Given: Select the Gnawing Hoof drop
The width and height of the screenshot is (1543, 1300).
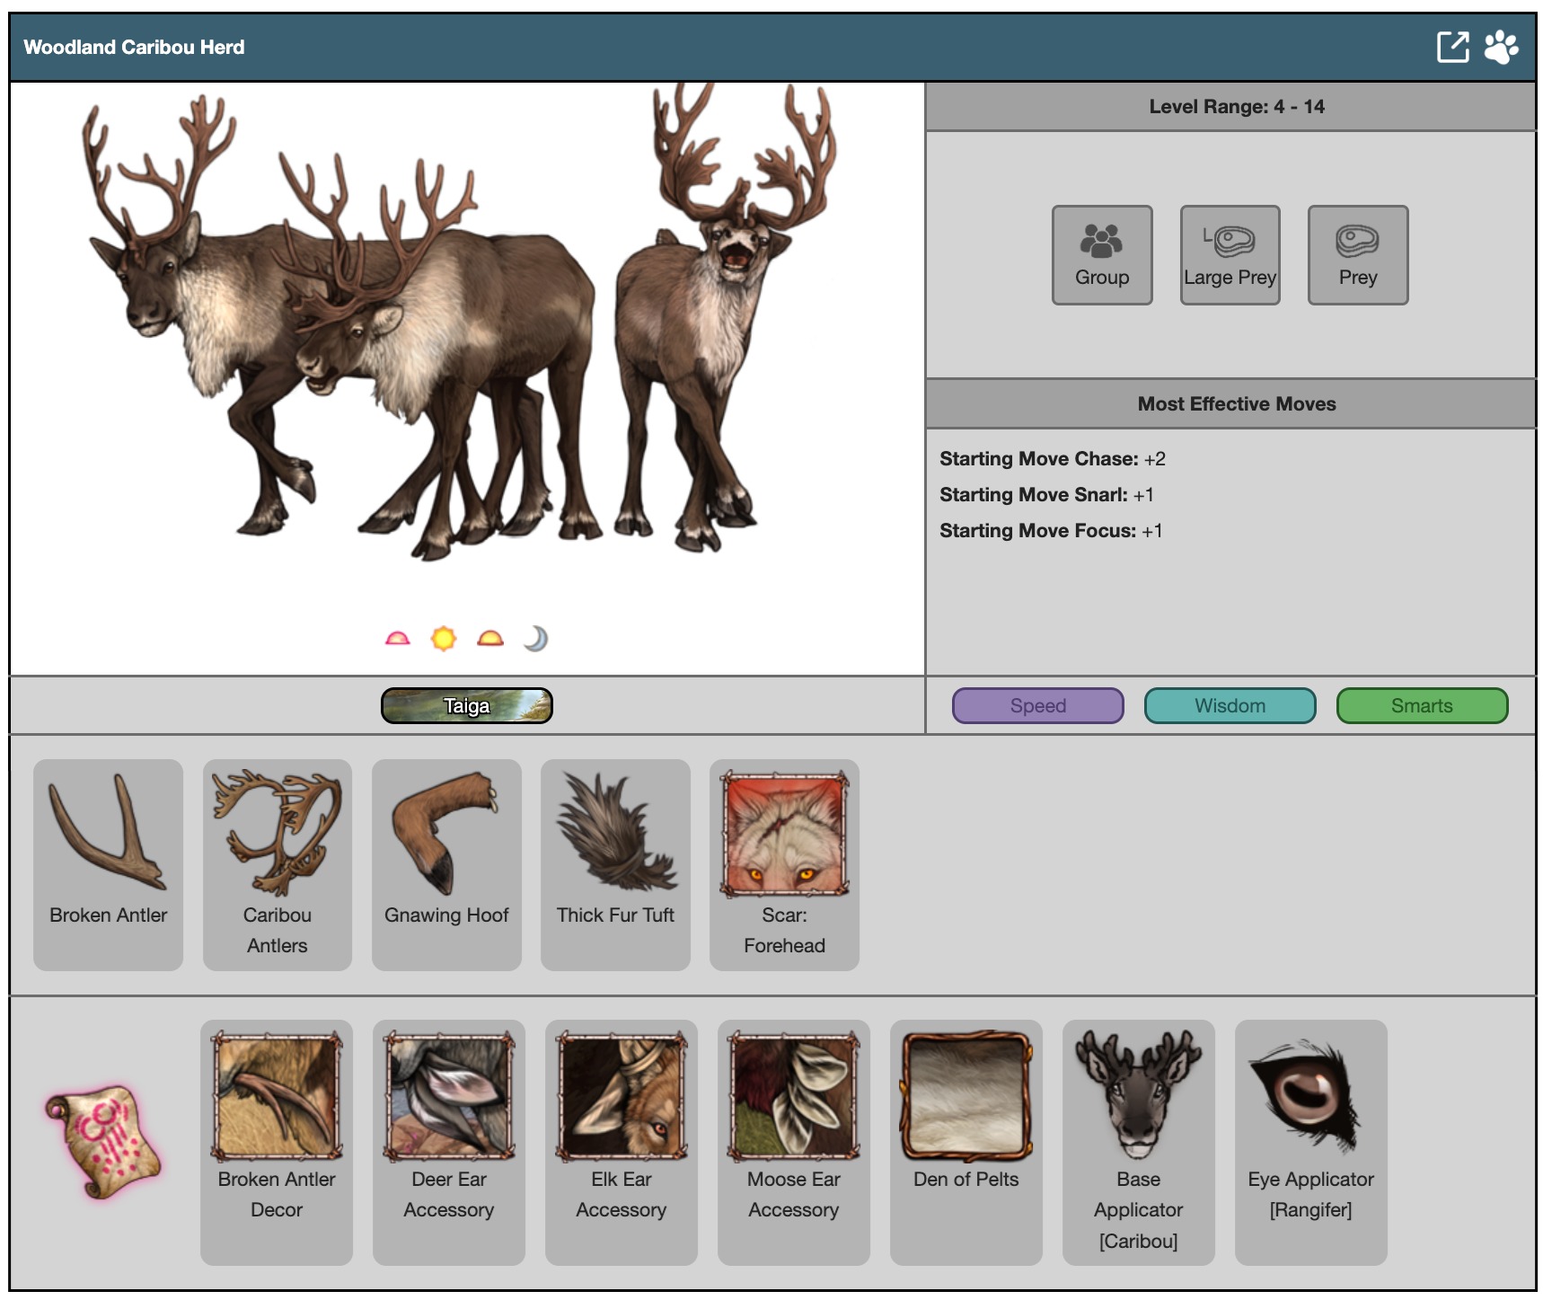Looking at the screenshot, I should 446,864.
